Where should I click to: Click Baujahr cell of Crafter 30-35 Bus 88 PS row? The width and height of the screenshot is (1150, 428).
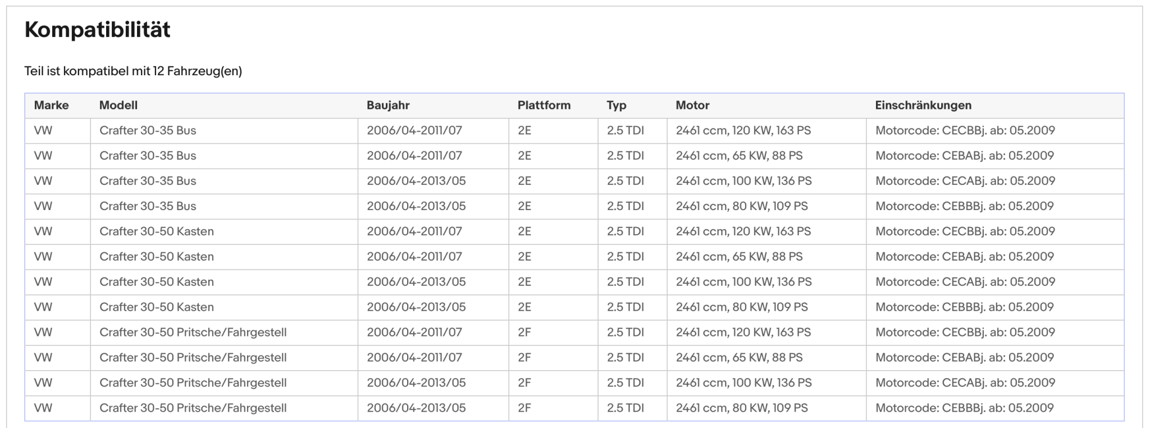(x=414, y=156)
